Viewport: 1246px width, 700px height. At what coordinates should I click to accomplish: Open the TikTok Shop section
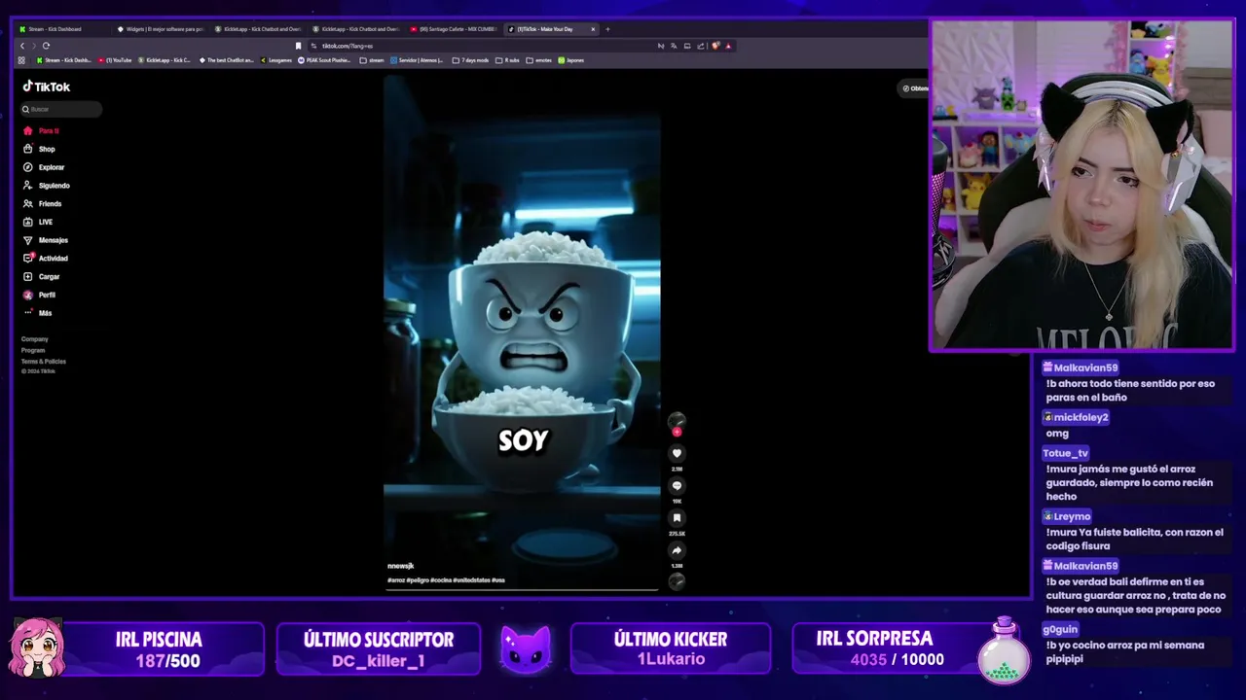(40, 149)
